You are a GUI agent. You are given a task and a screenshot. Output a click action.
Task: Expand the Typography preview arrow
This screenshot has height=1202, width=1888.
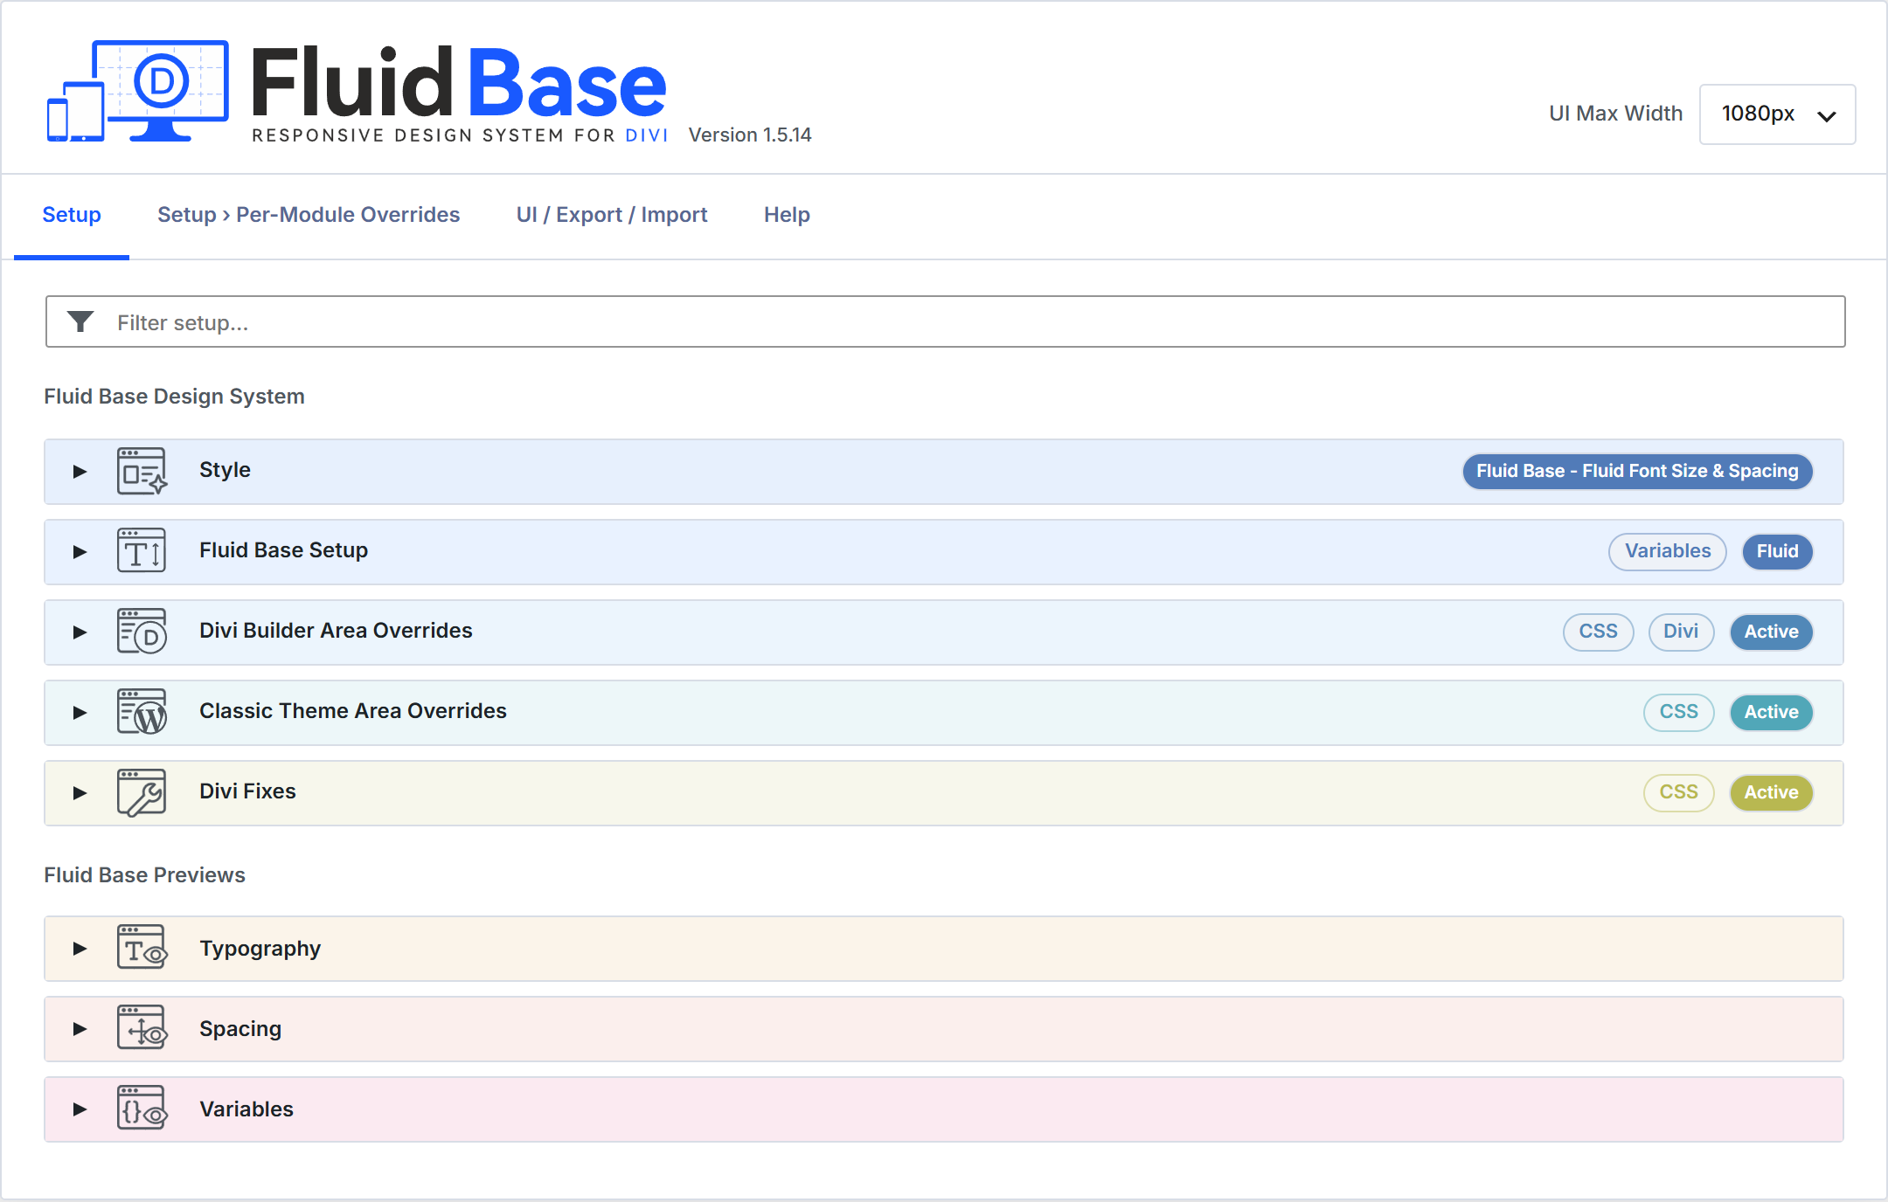(x=80, y=949)
